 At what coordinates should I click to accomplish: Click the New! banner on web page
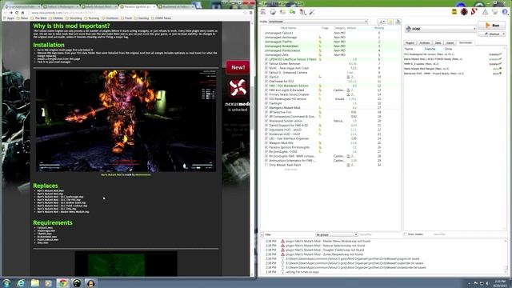pos(238,67)
